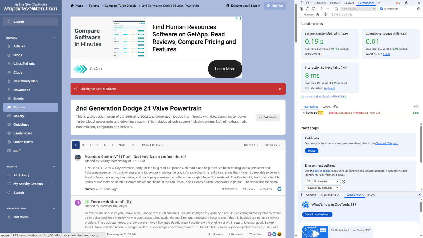The height and width of the screenshot is (238, 423).
Task: Open the Live metrics dropdown
Action: coord(358,9)
